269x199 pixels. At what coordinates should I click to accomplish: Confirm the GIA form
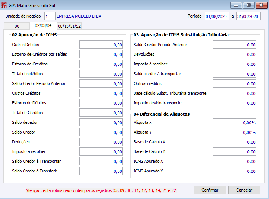(x=210, y=190)
